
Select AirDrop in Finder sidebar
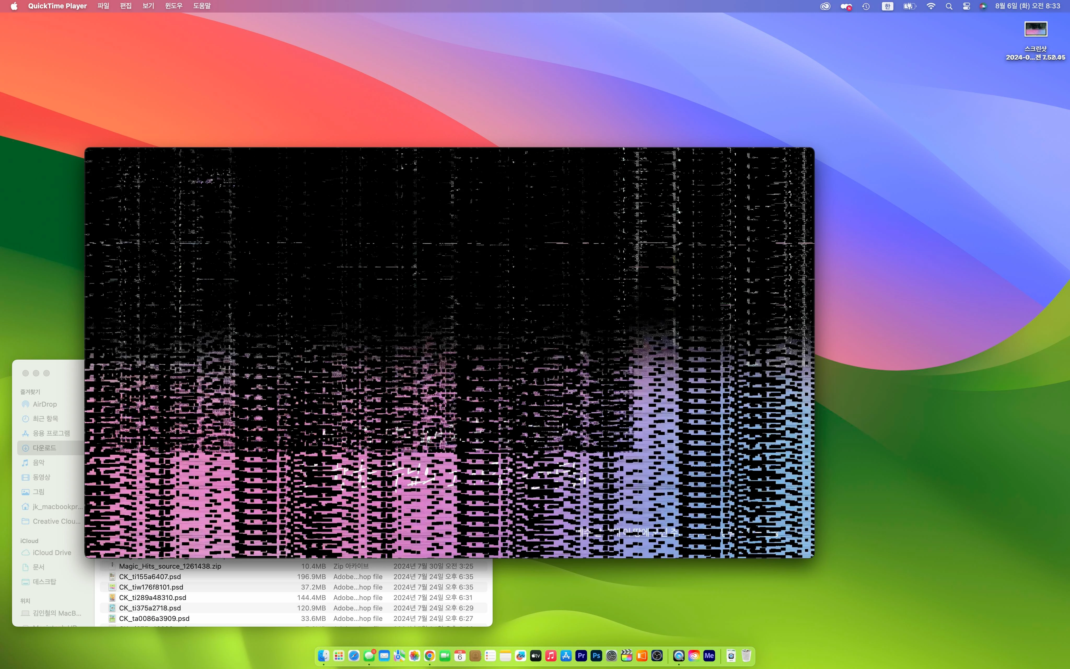point(45,404)
